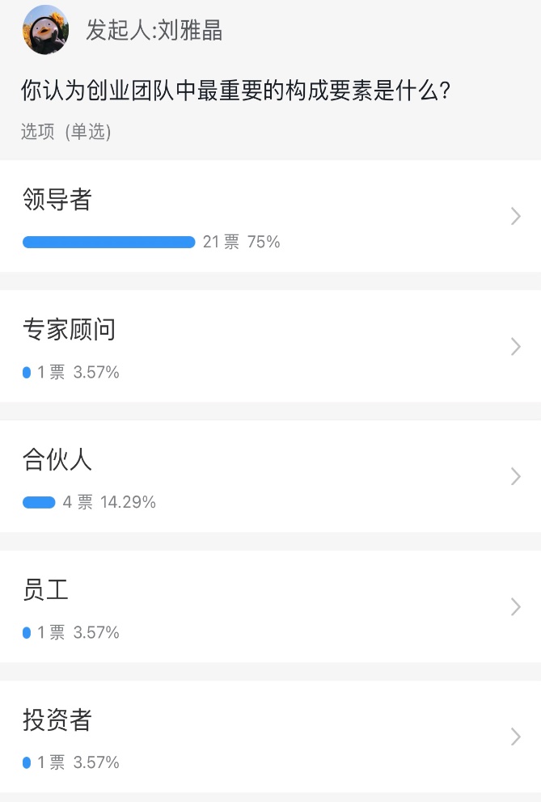The width and height of the screenshot is (541, 802).
Task: Click the 21 票 75% vote count
Action: (x=241, y=242)
